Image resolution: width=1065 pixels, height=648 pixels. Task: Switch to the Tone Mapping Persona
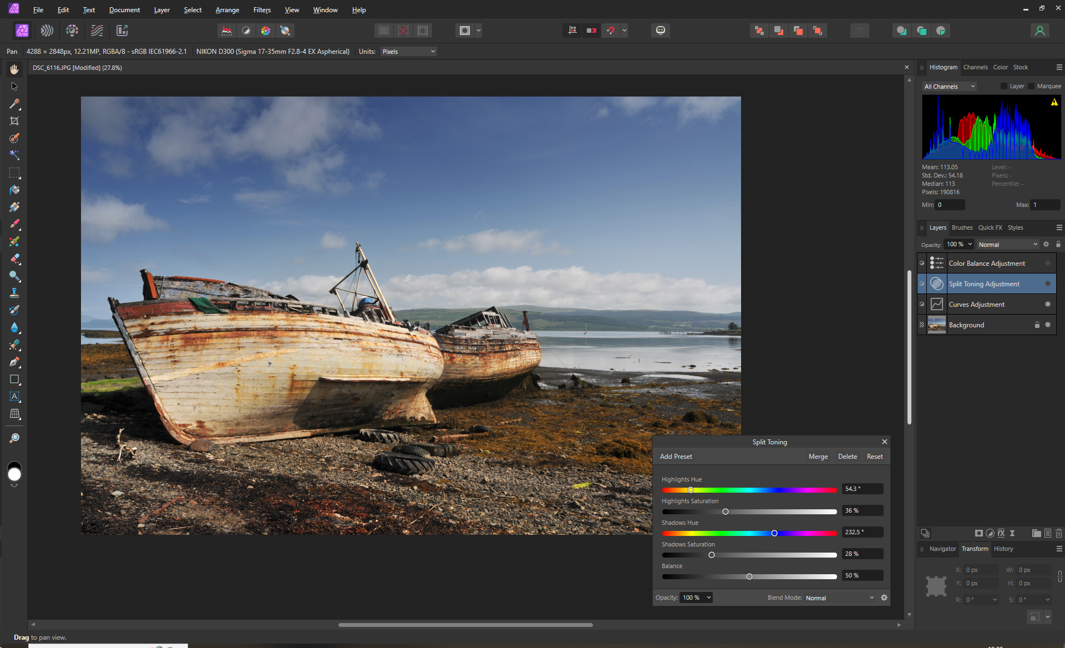[x=97, y=31]
